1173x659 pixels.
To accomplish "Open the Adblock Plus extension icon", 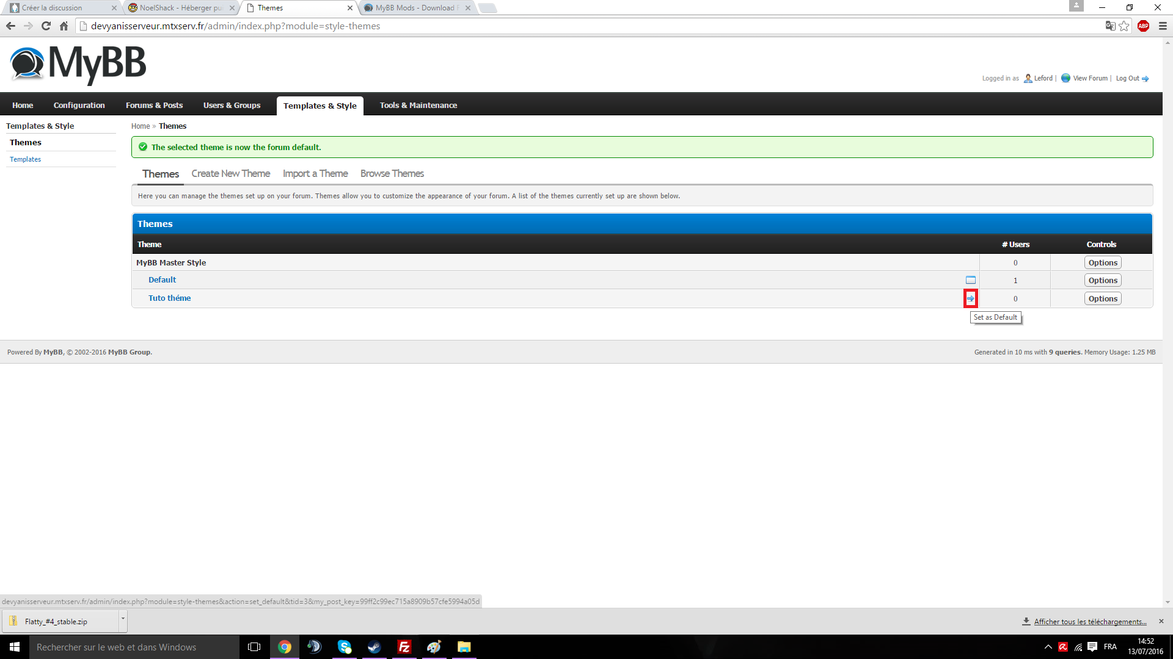I will click(x=1143, y=26).
